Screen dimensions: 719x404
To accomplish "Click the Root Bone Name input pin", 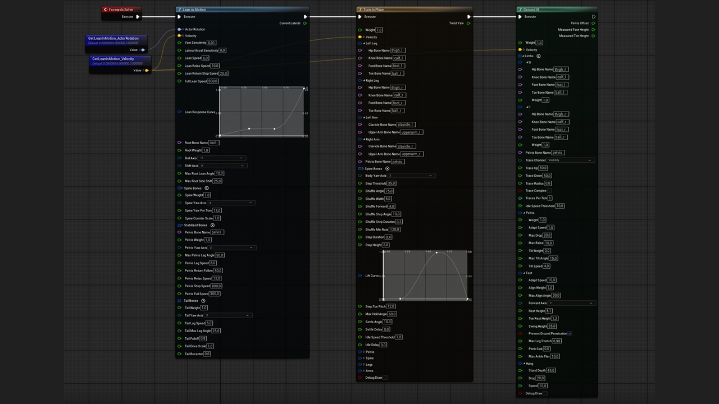I will click(180, 143).
